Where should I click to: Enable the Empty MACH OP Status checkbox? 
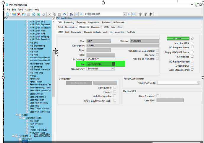pyautogui.click(x=192, y=52)
